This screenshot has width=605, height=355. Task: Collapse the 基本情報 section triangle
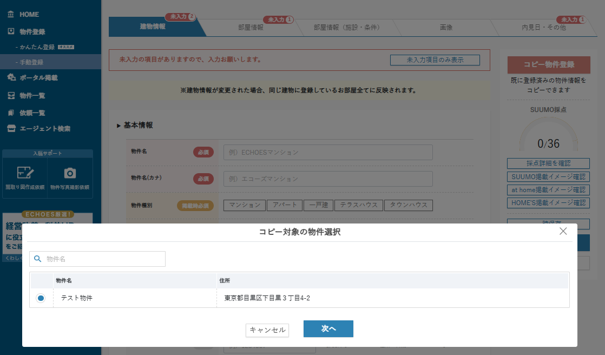(119, 126)
